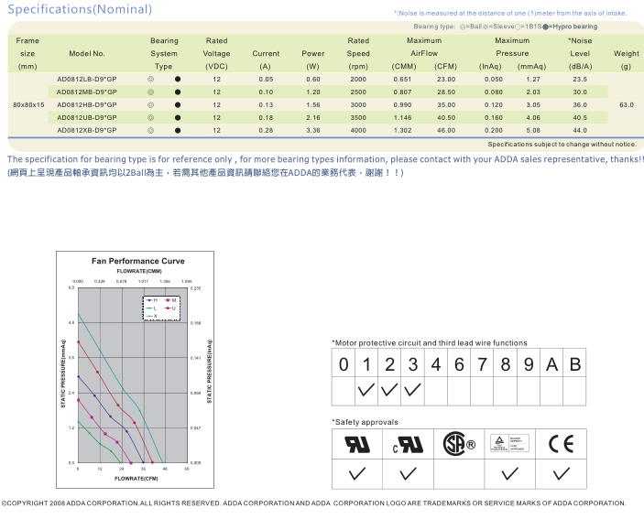
Task: Click the Weight column header
Action: [627, 53]
